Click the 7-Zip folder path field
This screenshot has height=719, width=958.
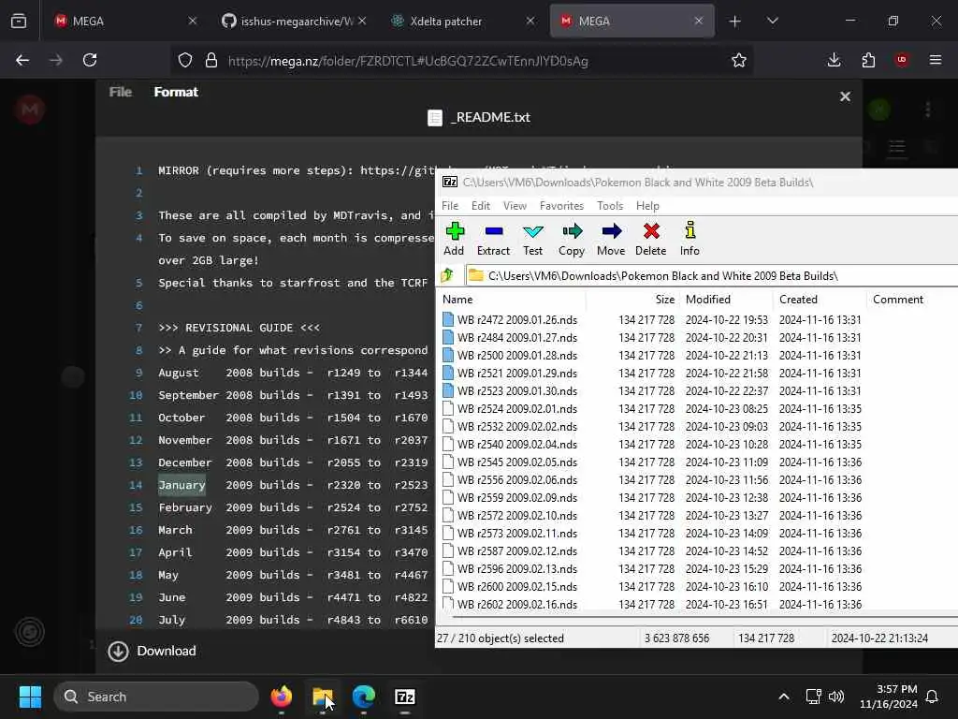coord(712,276)
